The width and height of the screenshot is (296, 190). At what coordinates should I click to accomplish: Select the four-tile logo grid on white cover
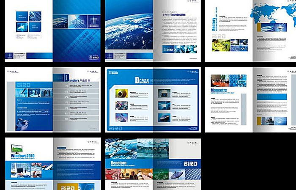(x=28, y=22)
